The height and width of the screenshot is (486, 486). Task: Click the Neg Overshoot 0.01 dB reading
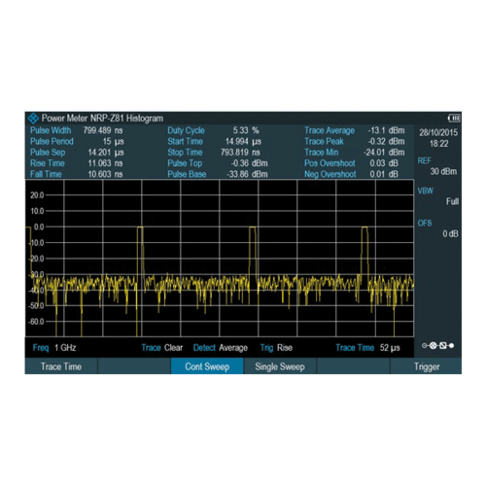coord(351,174)
